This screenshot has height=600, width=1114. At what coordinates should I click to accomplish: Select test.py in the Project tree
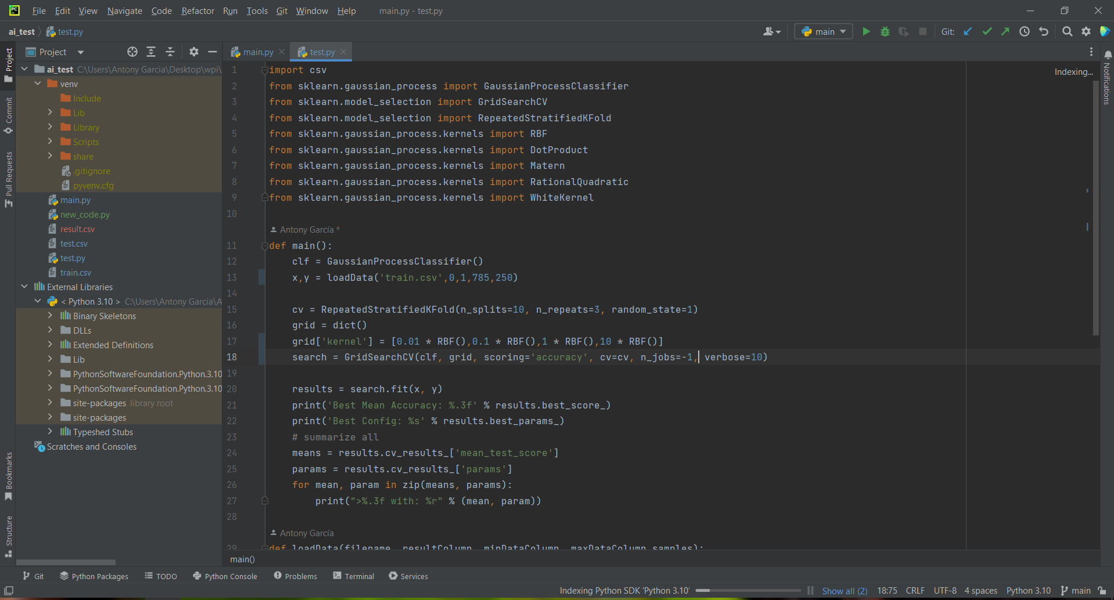(72, 258)
